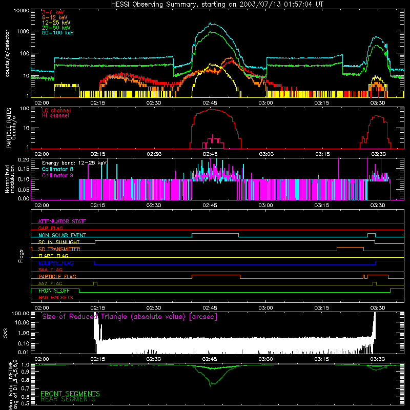This screenshot has height=410, width=410.
Task: Select the Collimator 8 legend entry
Action: pyautogui.click(x=57, y=169)
